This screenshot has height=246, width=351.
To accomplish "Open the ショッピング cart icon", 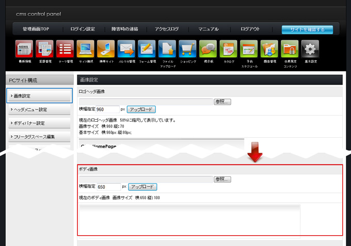I will pos(187,50).
